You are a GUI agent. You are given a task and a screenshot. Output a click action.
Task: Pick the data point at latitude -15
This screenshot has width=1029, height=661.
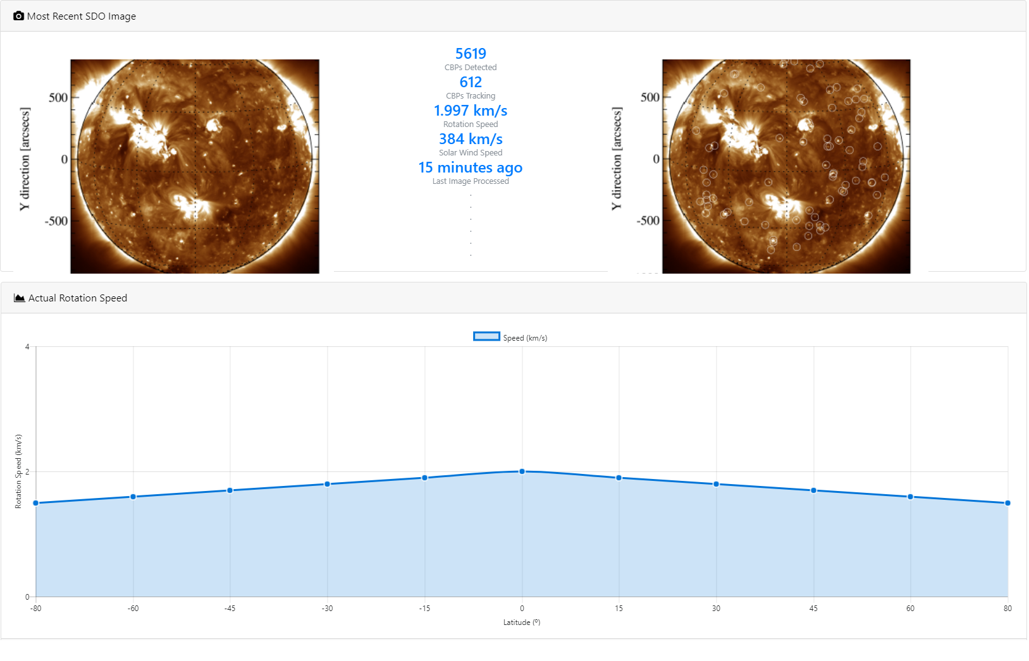click(x=424, y=478)
